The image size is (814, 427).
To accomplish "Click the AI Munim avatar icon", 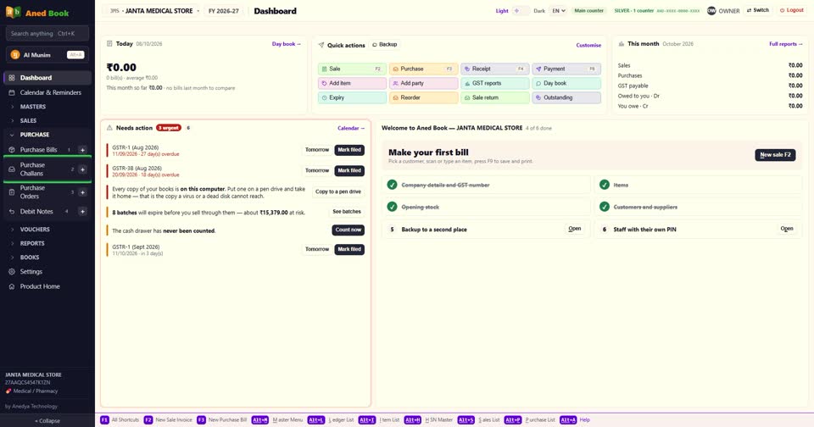I will (15, 54).
